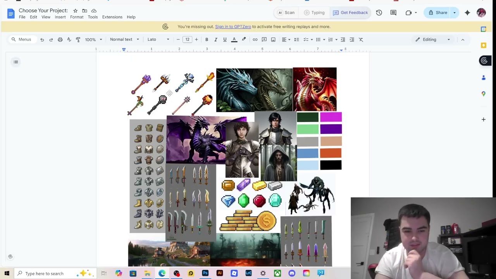
Task: Decrease font size with the minus button
Action: tap(178, 40)
